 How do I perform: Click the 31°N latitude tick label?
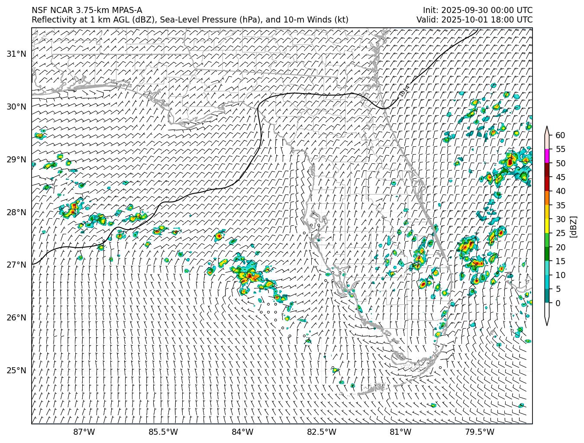(x=16, y=54)
